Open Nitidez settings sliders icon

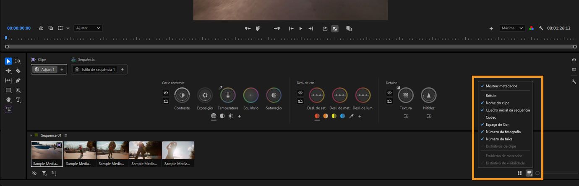coord(429,116)
